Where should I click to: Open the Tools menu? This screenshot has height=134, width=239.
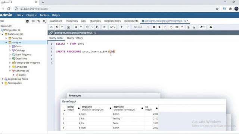44,15
